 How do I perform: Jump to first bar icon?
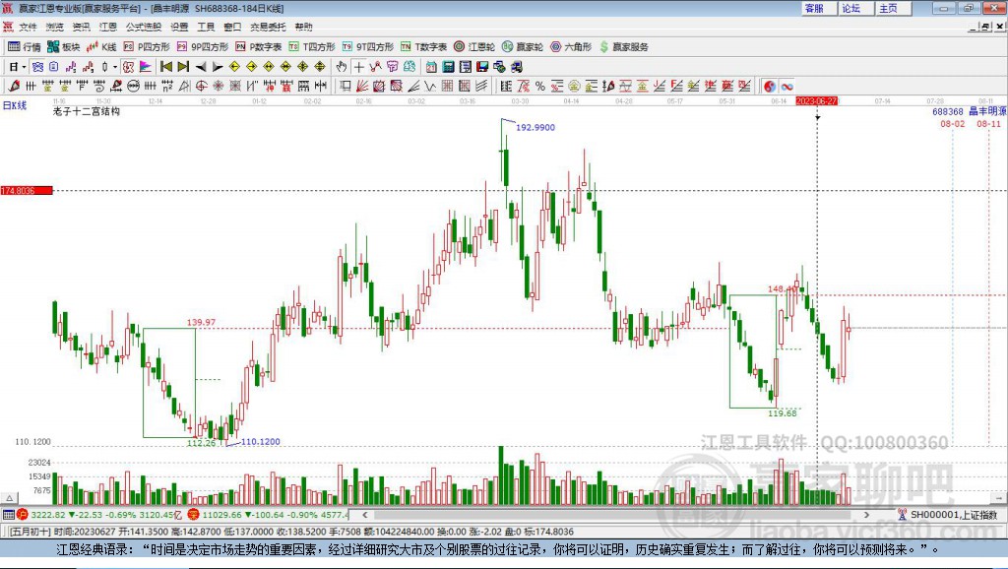pos(166,67)
